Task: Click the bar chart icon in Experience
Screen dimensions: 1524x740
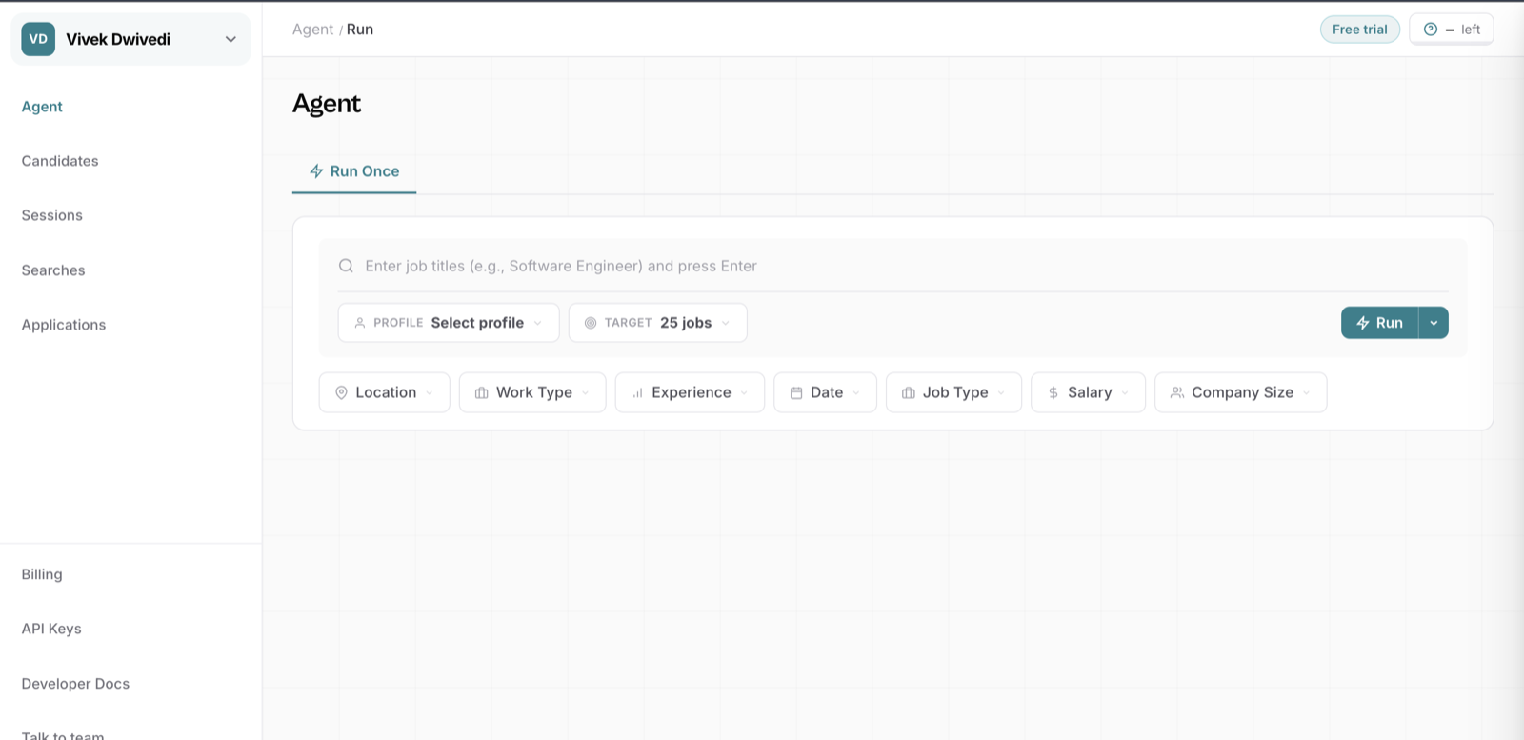Action: [x=637, y=392]
